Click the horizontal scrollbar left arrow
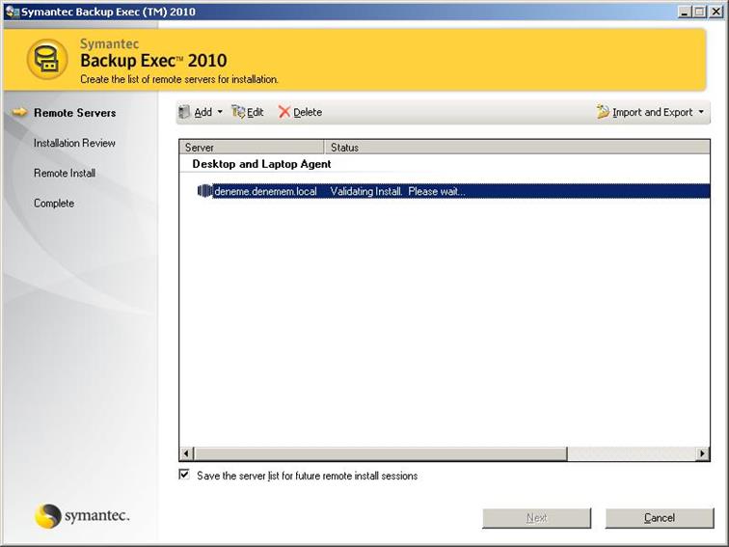The image size is (729, 547). [186, 453]
